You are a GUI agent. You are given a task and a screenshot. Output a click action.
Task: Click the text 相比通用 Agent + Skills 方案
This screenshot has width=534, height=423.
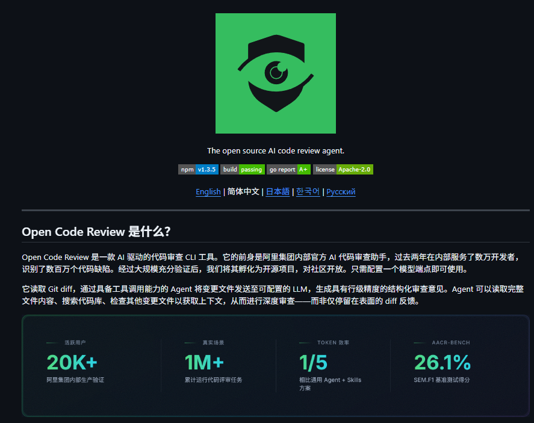[330, 384]
